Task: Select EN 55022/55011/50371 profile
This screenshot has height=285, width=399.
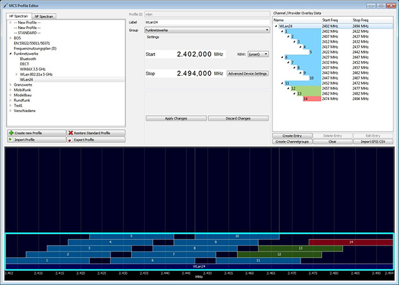Action: click(32, 43)
